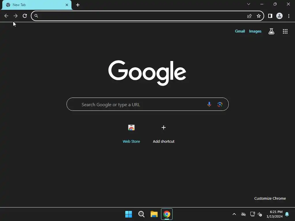This screenshot has height=221, width=295.
Task: Open the Chrome three-dot menu
Action: 289,16
